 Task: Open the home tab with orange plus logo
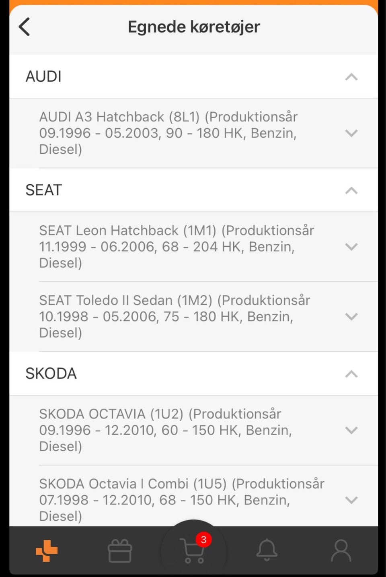click(47, 550)
